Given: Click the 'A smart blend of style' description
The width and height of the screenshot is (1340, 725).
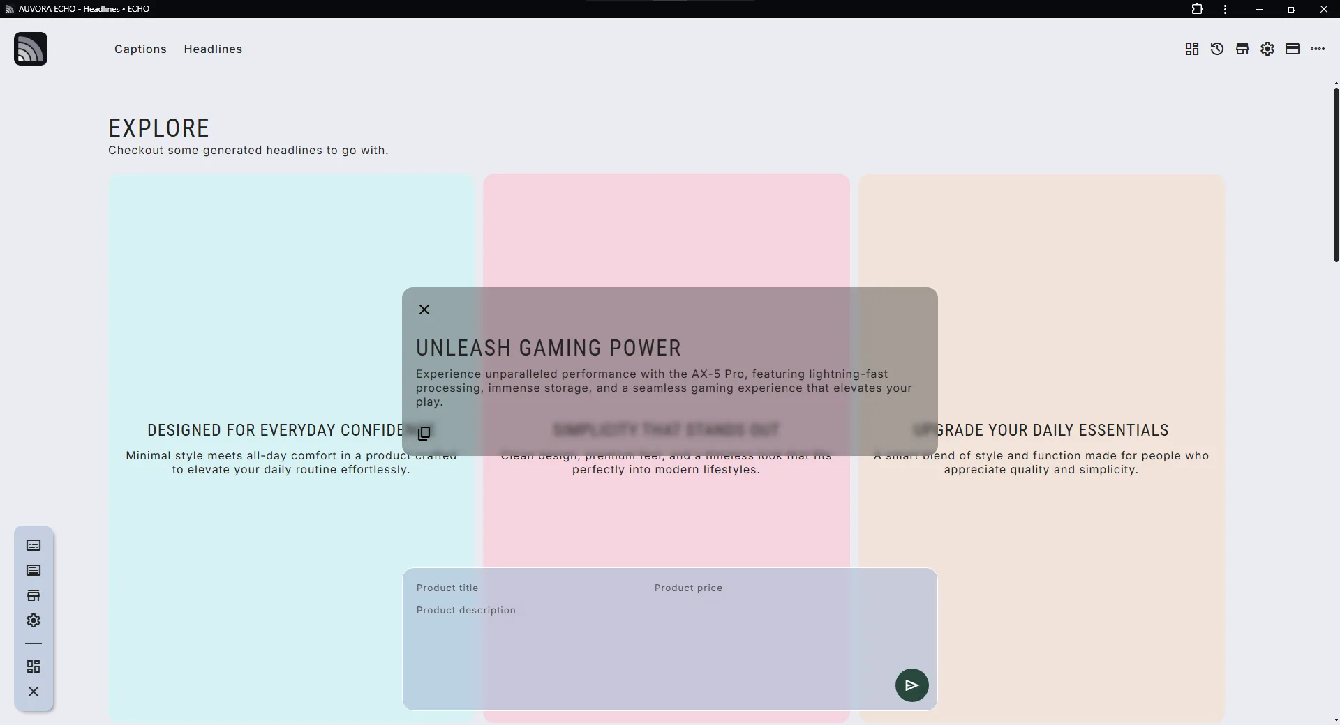Looking at the screenshot, I should pyautogui.click(x=1041, y=462).
